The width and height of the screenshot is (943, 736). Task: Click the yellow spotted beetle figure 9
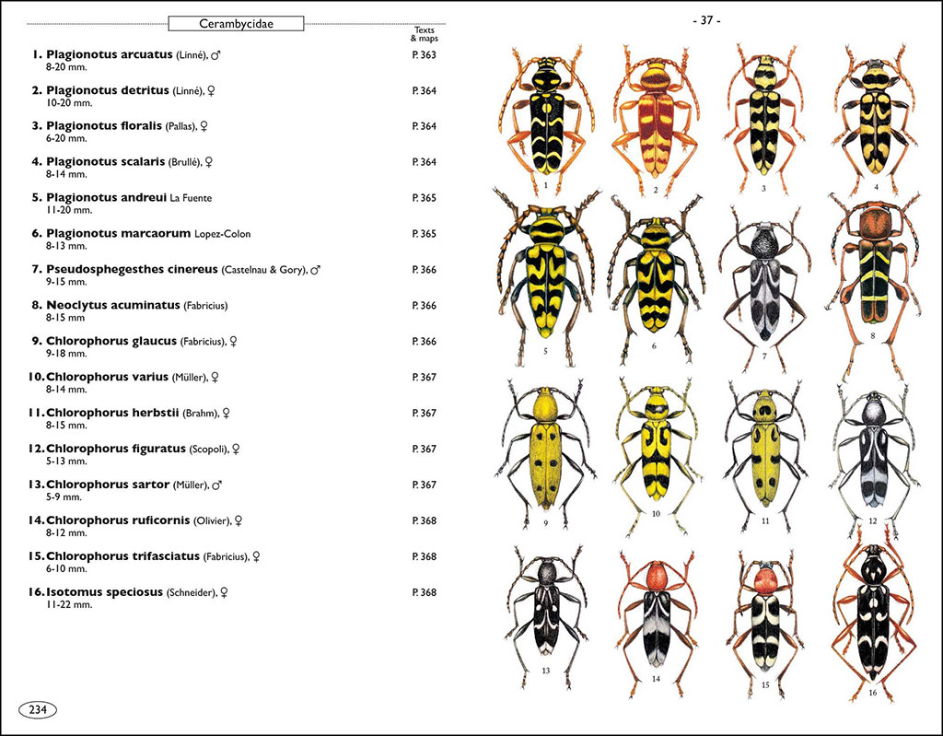[x=543, y=451]
